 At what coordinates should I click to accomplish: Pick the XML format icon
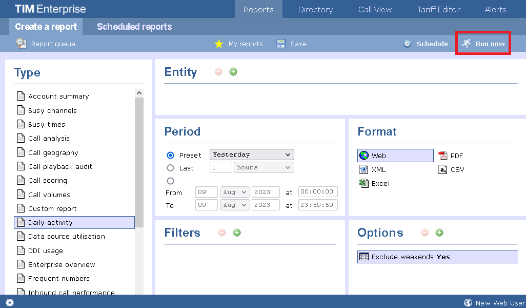pyautogui.click(x=364, y=169)
